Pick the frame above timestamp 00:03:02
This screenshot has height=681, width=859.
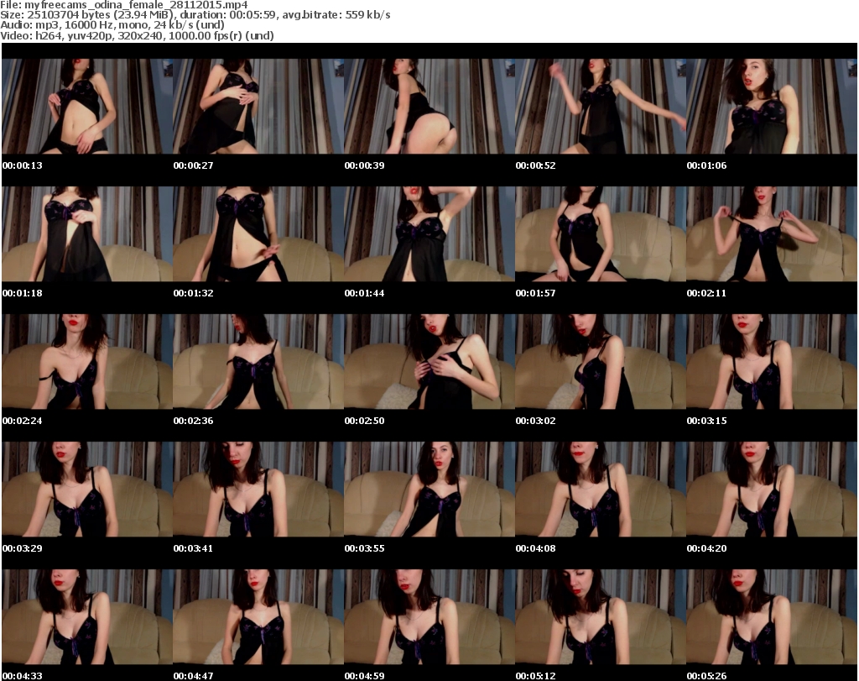click(601, 362)
